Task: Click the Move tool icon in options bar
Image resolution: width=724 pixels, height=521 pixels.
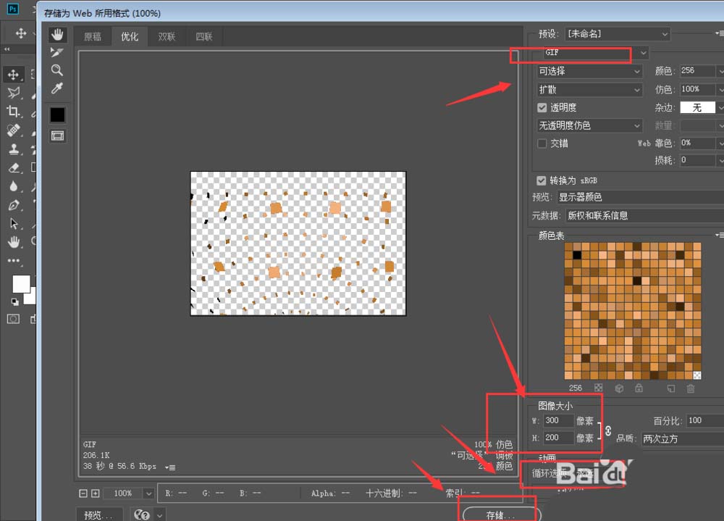Action: [21, 33]
